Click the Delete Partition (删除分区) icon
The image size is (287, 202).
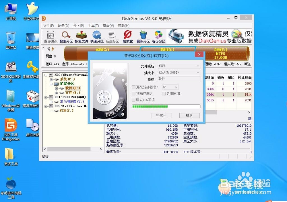point(143,37)
